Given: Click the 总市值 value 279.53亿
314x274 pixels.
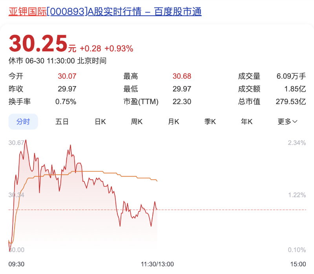Looking at the screenshot, I should [291, 102].
